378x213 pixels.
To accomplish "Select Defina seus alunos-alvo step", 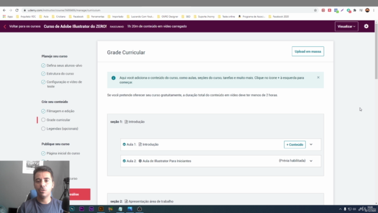I will 61,66.
